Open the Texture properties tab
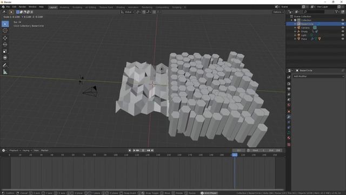The image size is (346, 195). [x=289, y=145]
